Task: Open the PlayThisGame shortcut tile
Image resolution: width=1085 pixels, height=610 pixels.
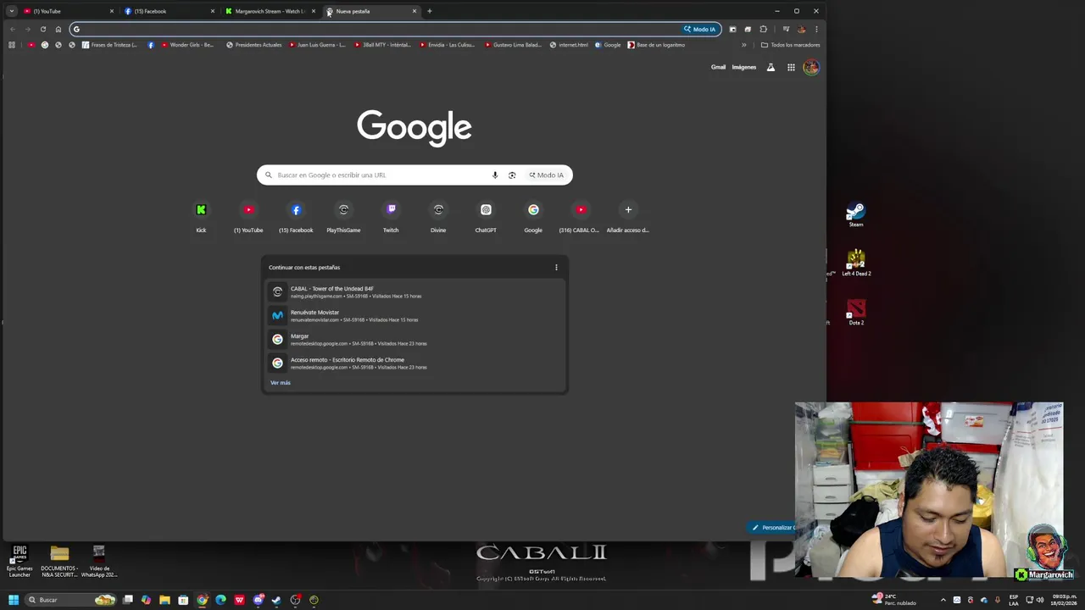Action: pos(343,217)
